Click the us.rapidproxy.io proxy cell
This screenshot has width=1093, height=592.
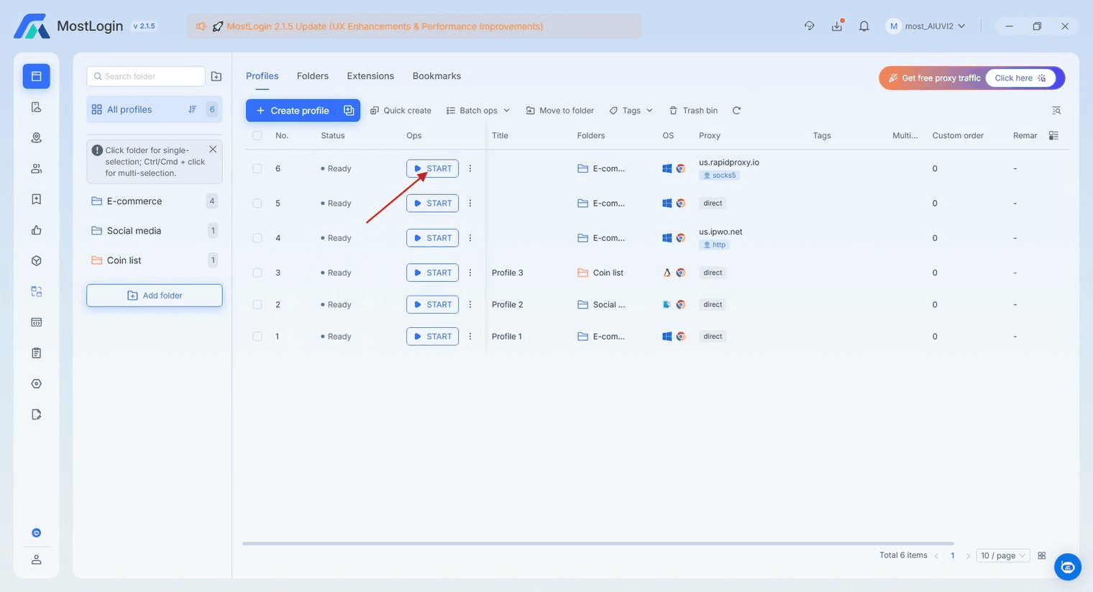tap(728, 168)
